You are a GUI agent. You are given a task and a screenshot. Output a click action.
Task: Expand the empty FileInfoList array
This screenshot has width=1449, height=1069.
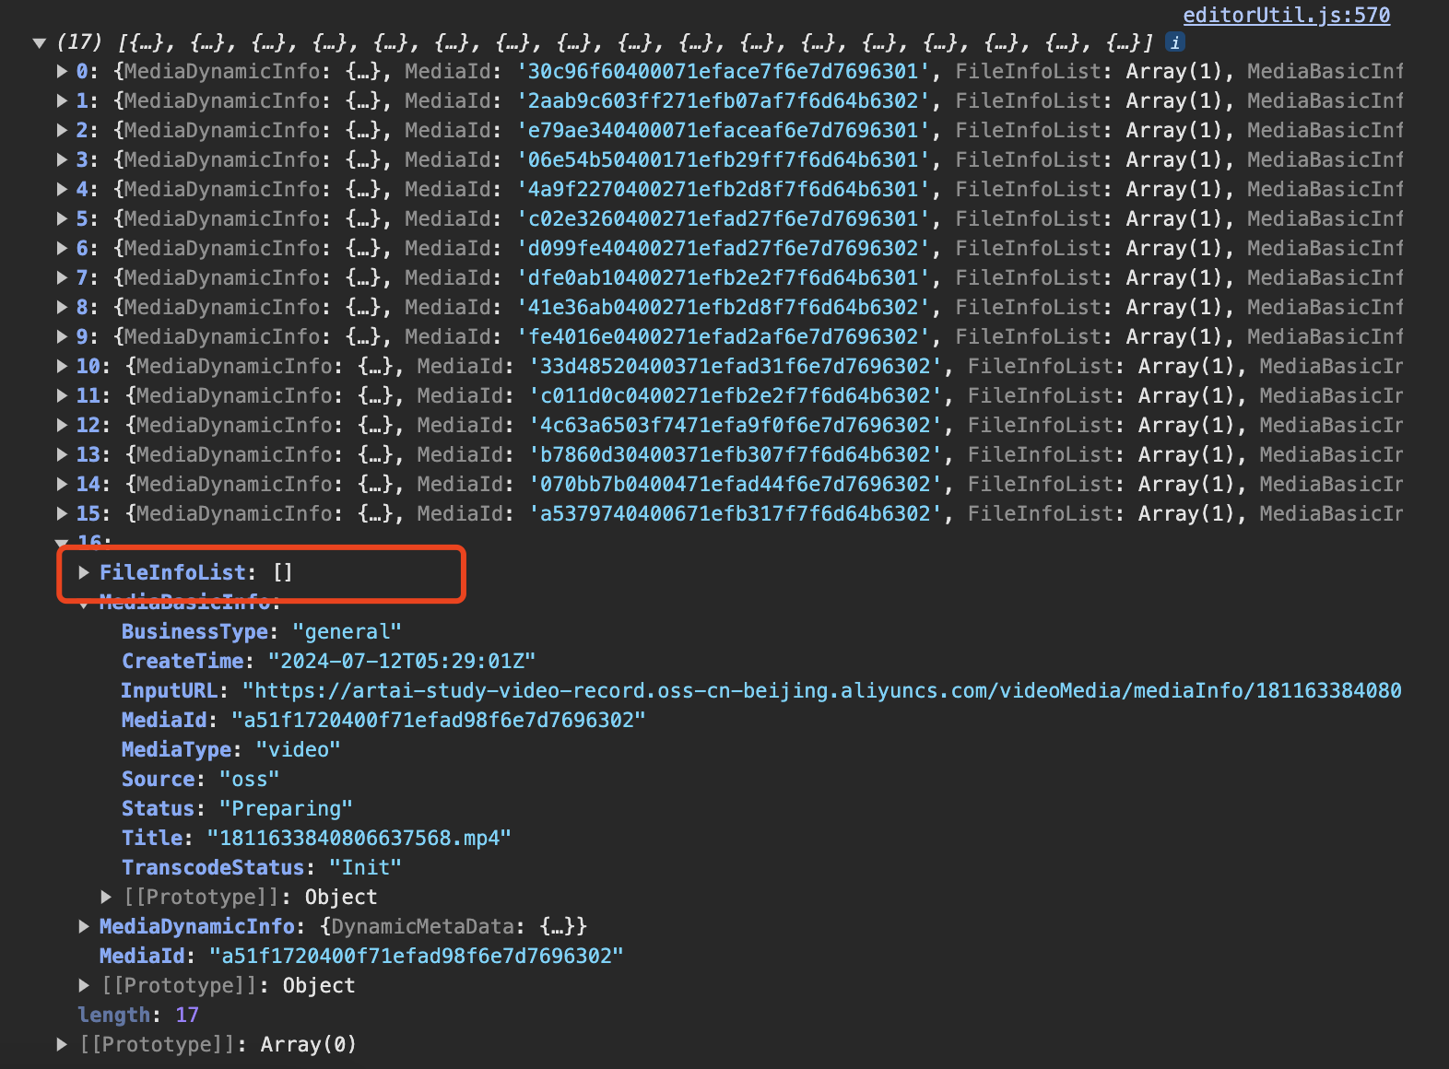pos(84,572)
